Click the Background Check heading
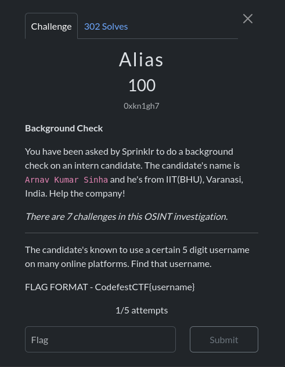 tap(64, 129)
